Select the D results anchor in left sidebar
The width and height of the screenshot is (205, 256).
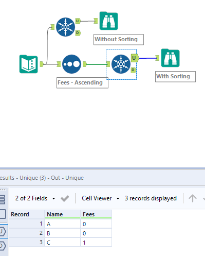pos(3,246)
